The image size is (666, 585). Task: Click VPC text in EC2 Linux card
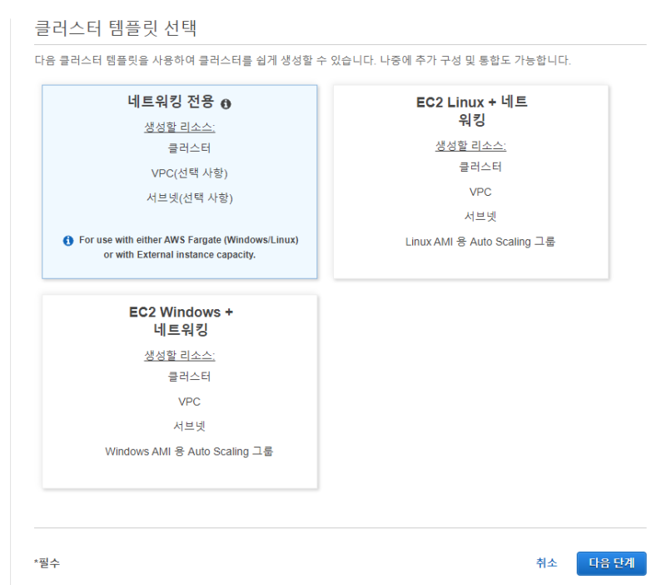coord(480,192)
